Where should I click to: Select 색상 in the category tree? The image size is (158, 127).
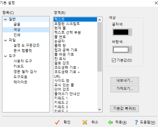click(17, 30)
